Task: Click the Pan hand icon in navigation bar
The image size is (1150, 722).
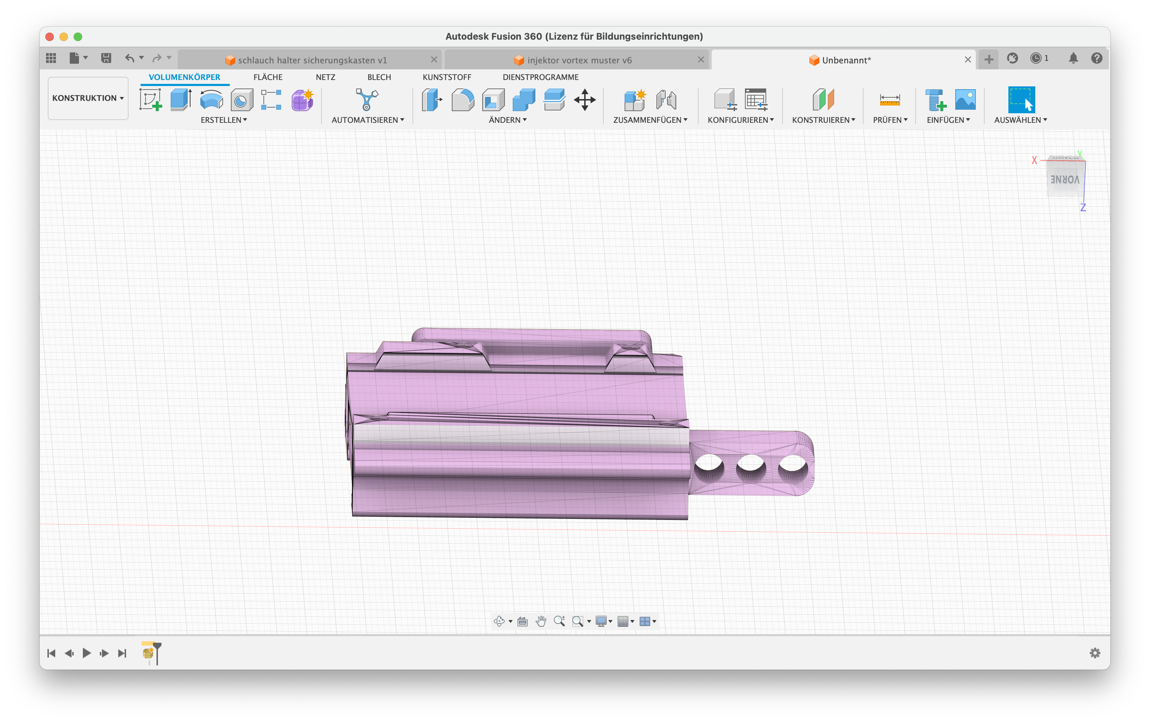Action: (541, 621)
